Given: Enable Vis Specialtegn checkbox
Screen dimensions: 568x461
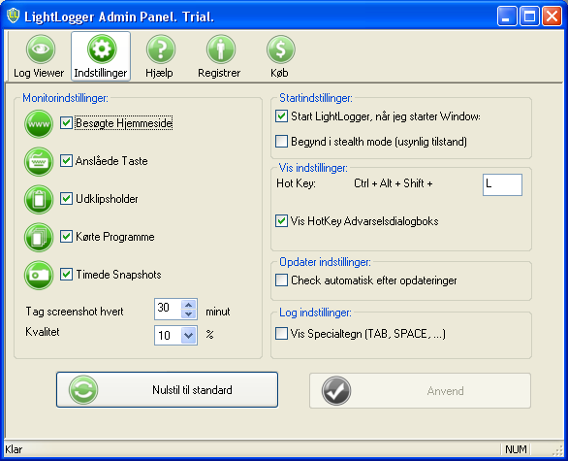Looking at the screenshot, I should tap(281, 333).
